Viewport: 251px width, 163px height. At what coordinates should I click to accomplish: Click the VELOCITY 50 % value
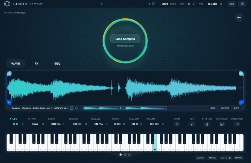click(135, 124)
